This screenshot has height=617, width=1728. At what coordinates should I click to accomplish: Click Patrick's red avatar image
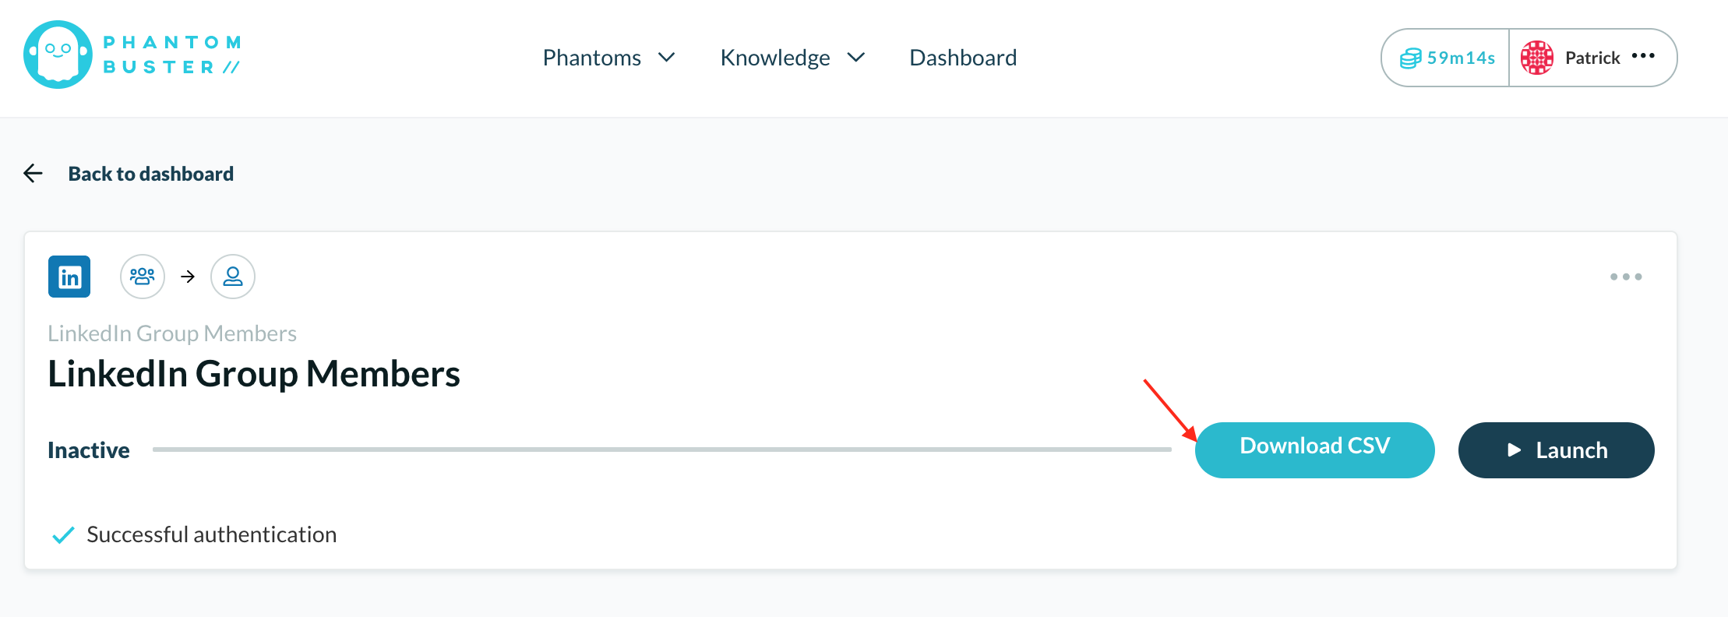pos(1537,58)
